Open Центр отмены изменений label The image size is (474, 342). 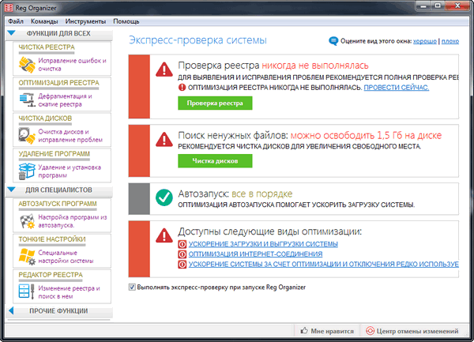417,331
